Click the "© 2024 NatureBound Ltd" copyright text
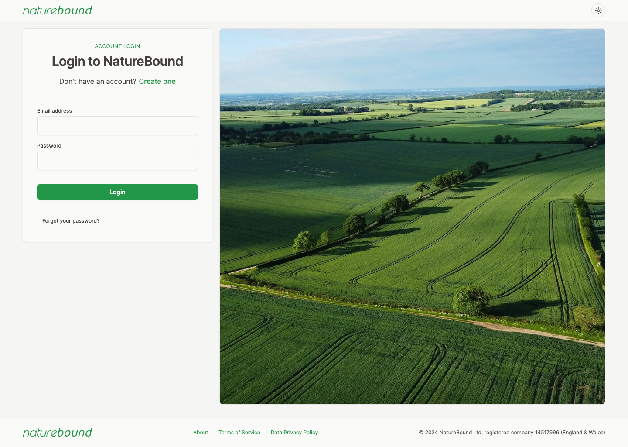The height and width of the screenshot is (447, 628). tap(450, 433)
